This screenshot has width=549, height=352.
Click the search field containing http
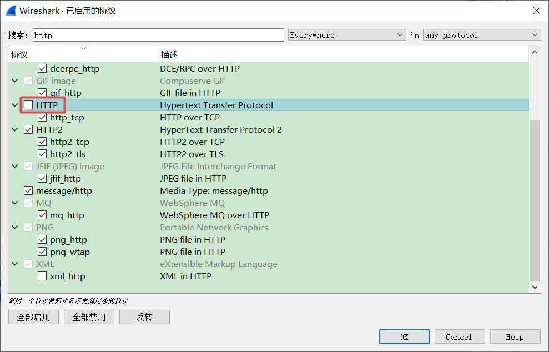pos(158,35)
